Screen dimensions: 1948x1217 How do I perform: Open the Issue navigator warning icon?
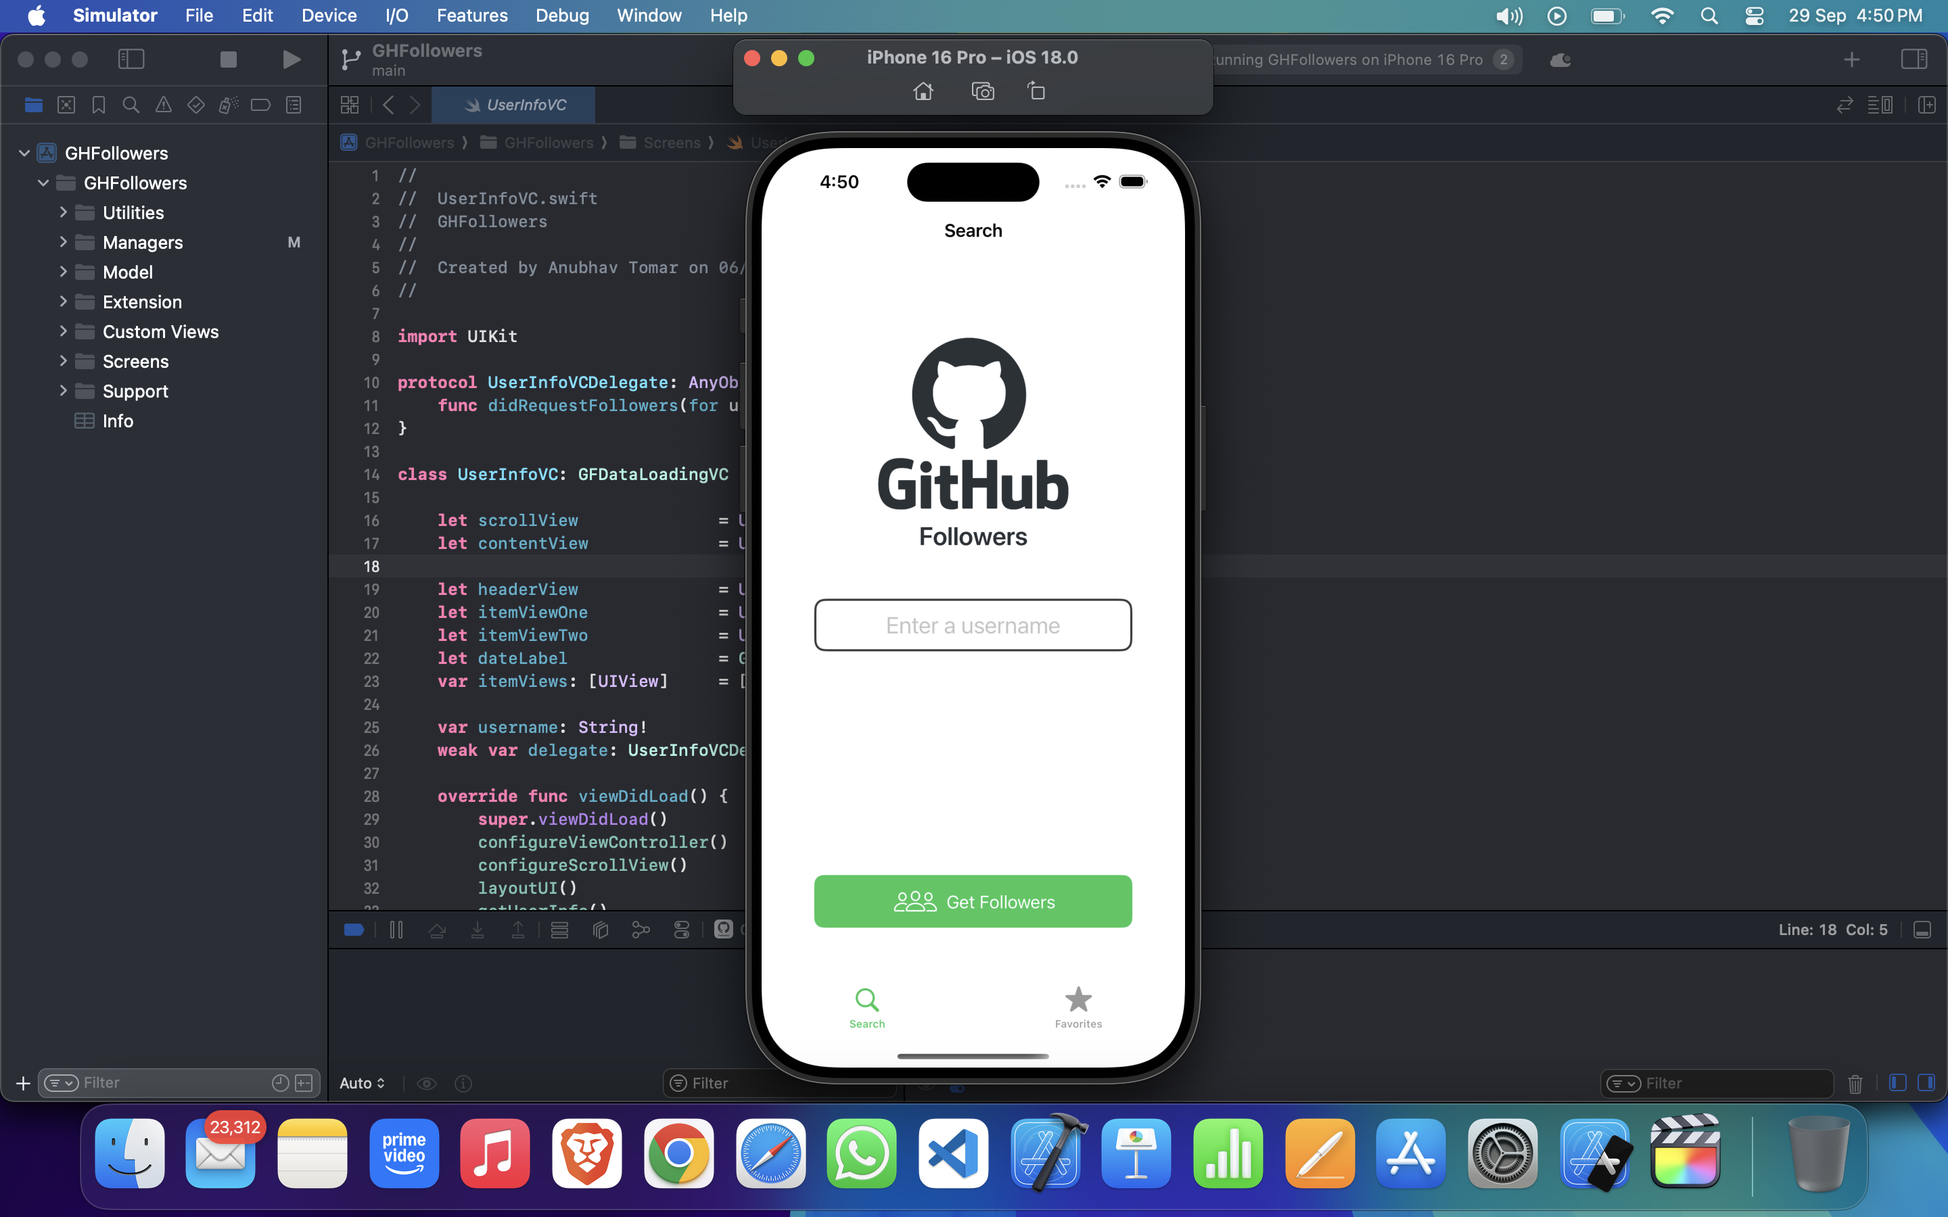164,105
